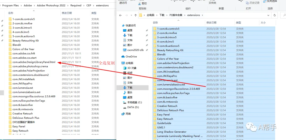The width and height of the screenshot is (286, 140).
Task: Open 视频 (Videos) in the sidebar
Action: [128, 73]
